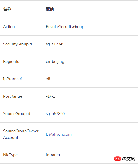Click the NicType parameter name

click(10, 155)
